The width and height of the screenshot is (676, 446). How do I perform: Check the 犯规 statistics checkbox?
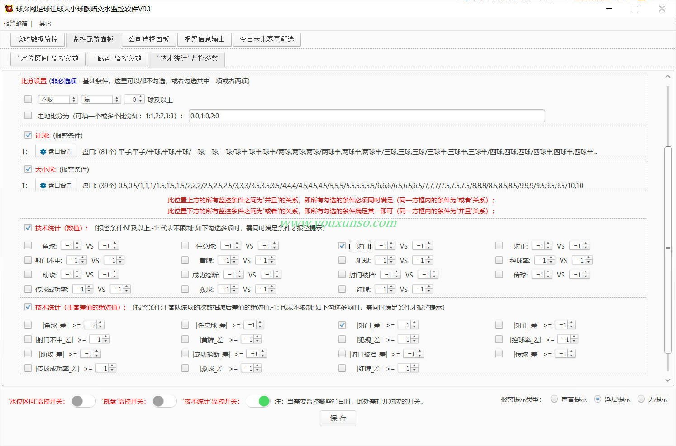pos(342,260)
